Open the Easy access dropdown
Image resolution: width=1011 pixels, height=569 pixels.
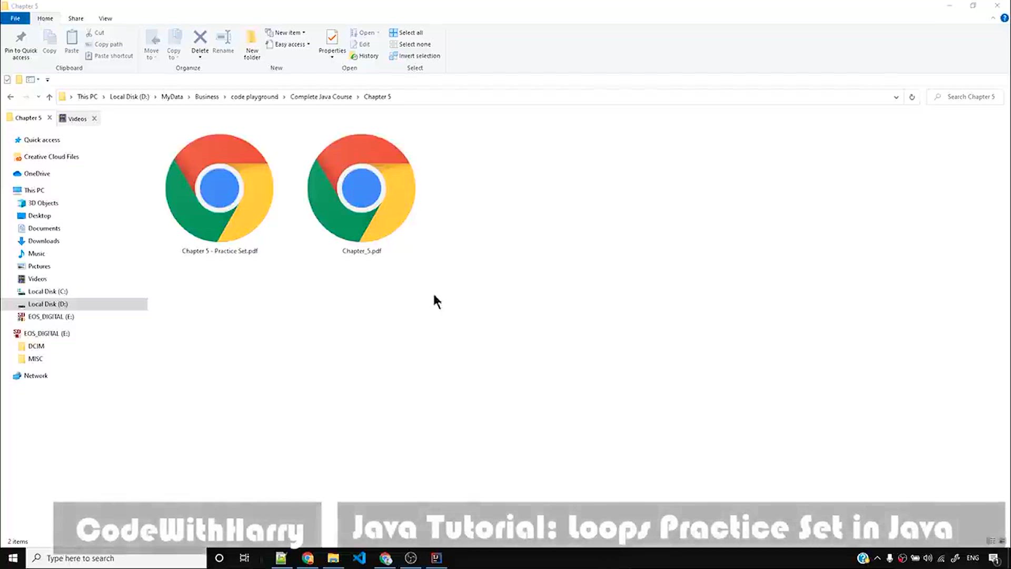click(288, 44)
